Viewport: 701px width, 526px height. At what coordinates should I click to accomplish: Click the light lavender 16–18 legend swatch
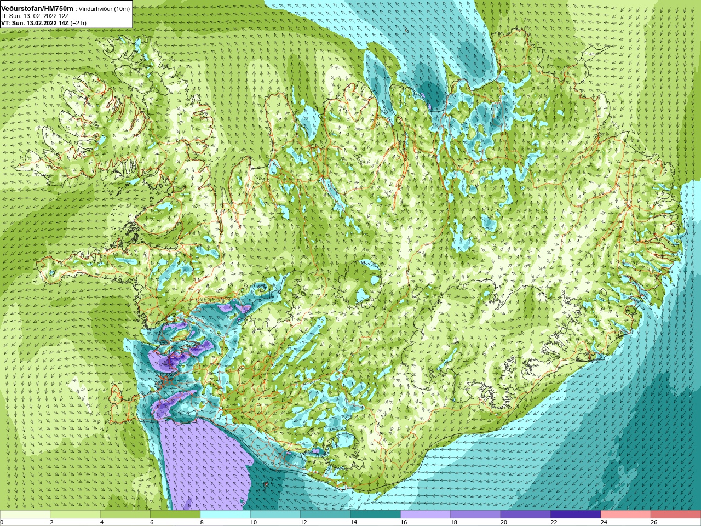pyautogui.click(x=426, y=514)
